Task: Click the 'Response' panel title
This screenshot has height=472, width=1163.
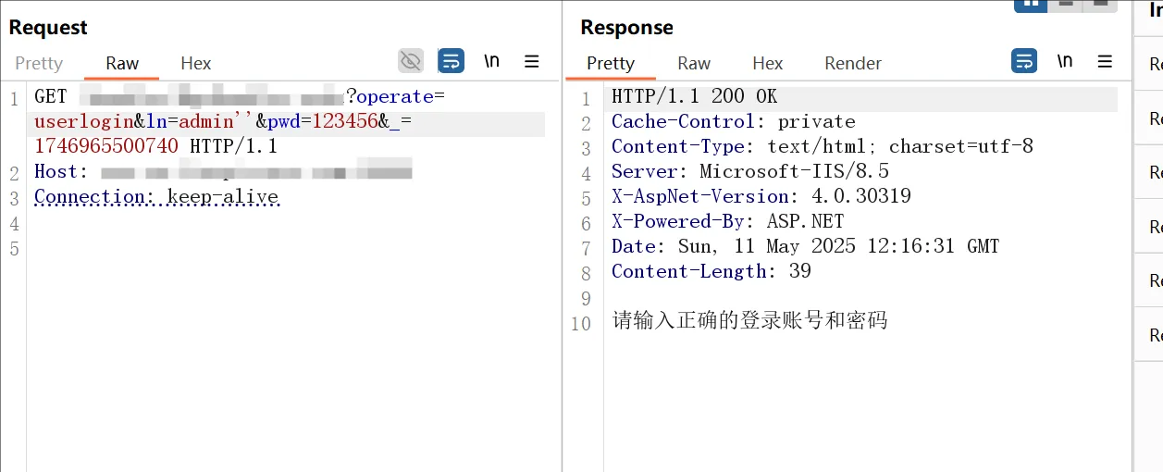Action: (626, 28)
